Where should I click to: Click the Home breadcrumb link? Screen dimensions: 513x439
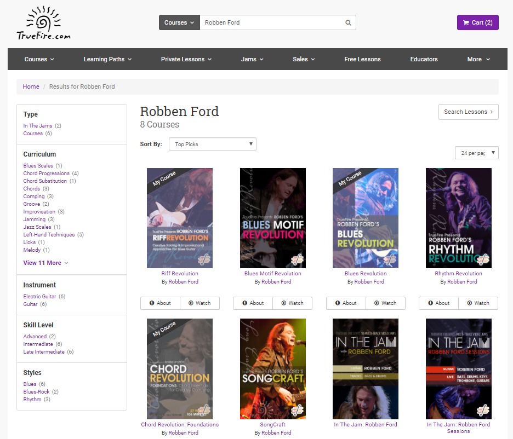31,86
